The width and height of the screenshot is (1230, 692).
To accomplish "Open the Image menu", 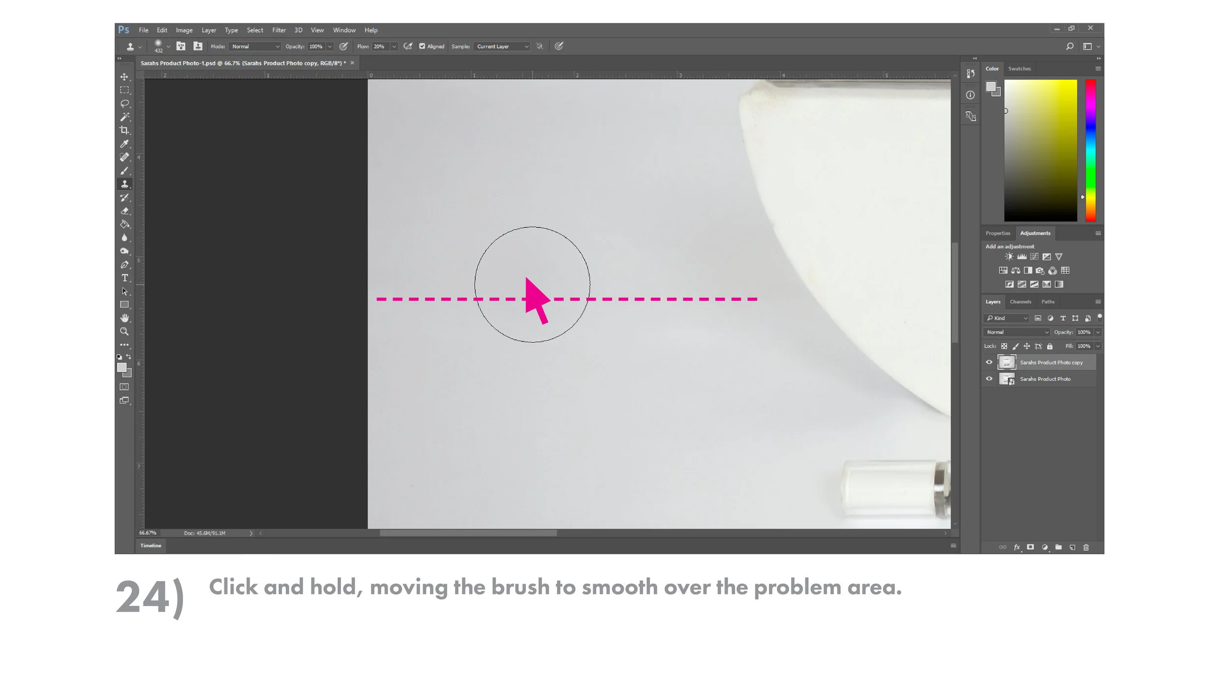I will tap(184, 30).
